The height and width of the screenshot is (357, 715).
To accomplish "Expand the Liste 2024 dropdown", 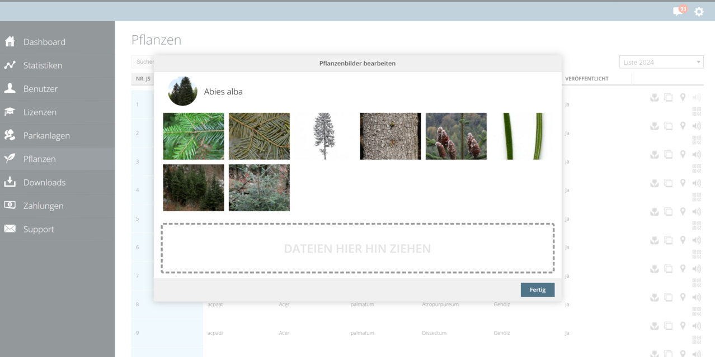I will coord(661,62).
